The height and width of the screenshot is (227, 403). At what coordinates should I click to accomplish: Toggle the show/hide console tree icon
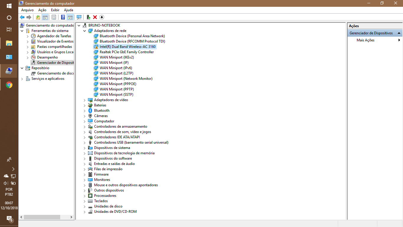pyautogui.click(x=45, y=17)
